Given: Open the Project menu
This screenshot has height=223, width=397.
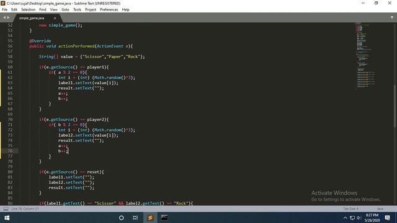Looking at the screenshot, I should (91, 10).
